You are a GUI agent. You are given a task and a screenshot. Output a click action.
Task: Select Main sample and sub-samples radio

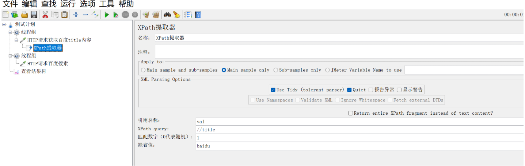[144, 70]
